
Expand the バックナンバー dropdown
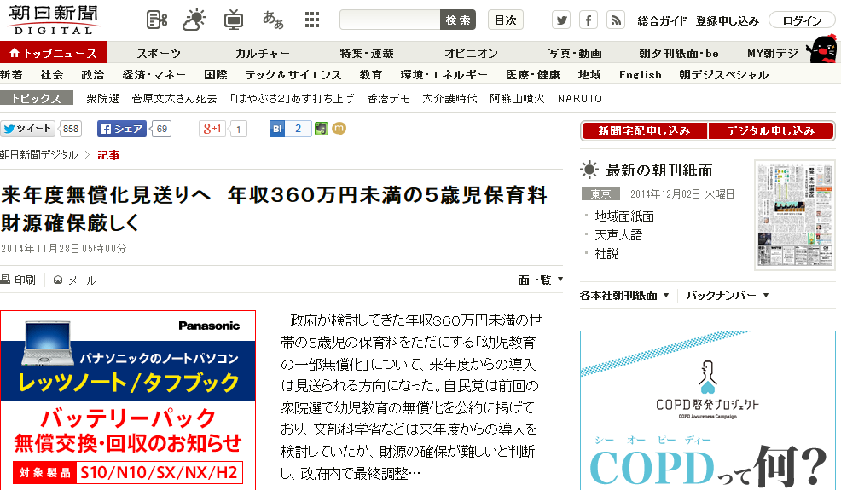tap(728, 296)
